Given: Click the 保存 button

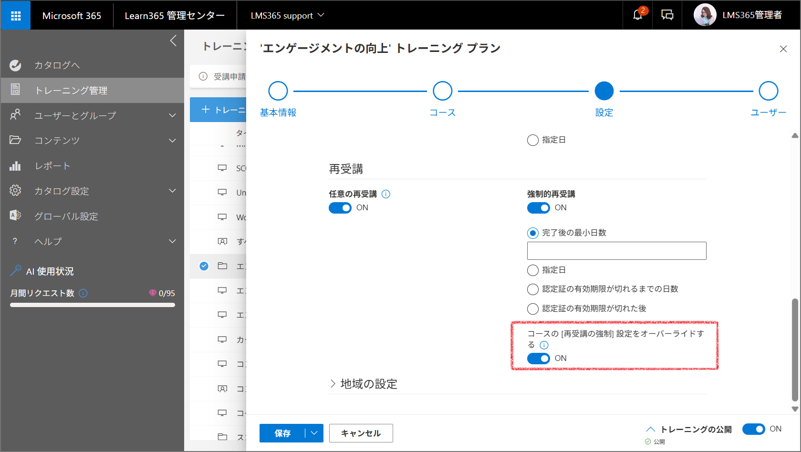Looking at the screenshot, I should [x=282, y=433].
